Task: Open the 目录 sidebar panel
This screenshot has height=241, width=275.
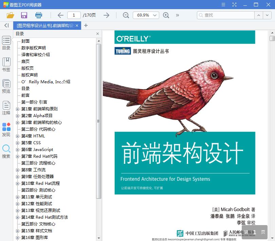Action: click(x=6, y=43)
